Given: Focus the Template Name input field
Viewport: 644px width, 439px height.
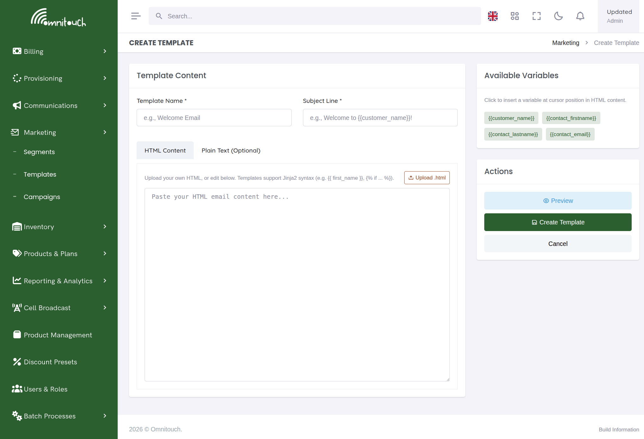Looking at the screenshot, I should point(214,118).
